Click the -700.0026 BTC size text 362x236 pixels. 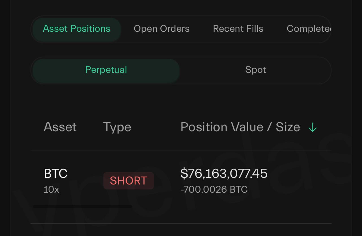tap(214, 189)
